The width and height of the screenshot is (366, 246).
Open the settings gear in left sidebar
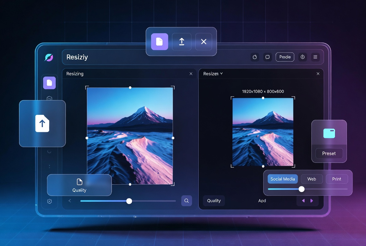point(50,201)
